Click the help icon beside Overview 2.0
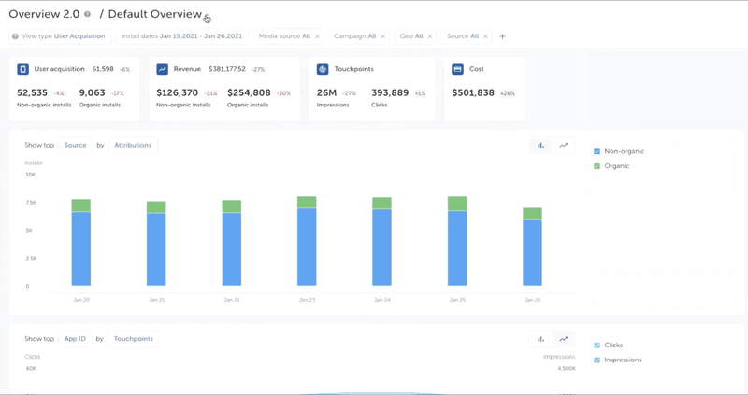The height and width of the screenshot is (395, 748). [x=87, y=15]
